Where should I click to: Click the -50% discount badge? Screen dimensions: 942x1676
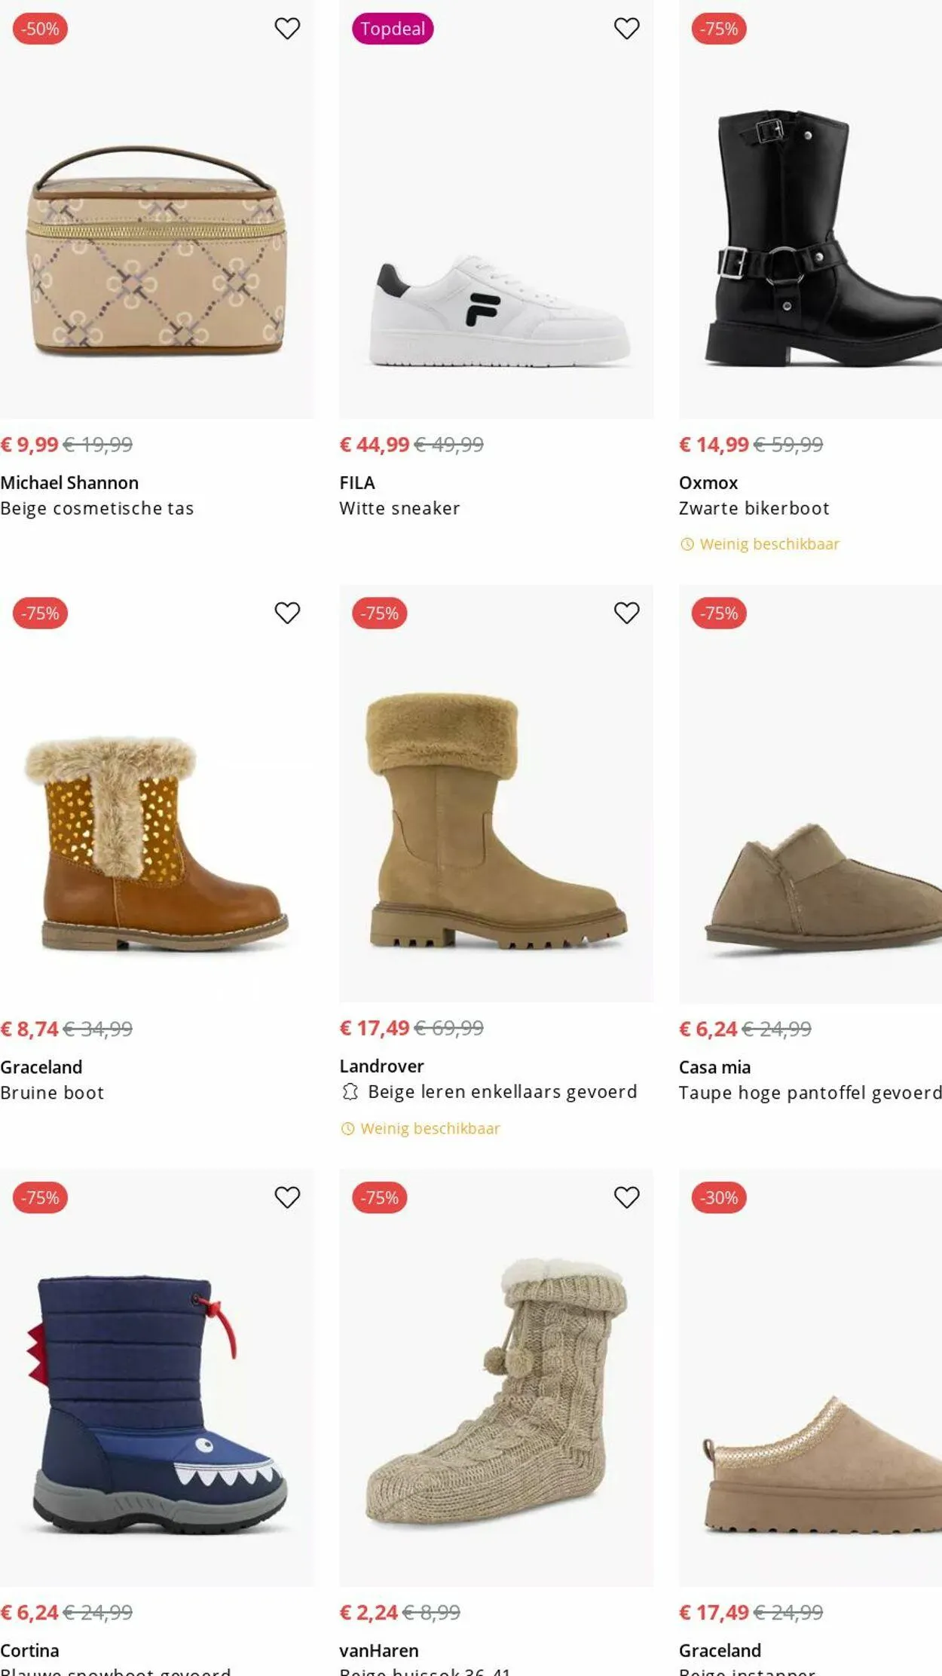pos(40,29)
